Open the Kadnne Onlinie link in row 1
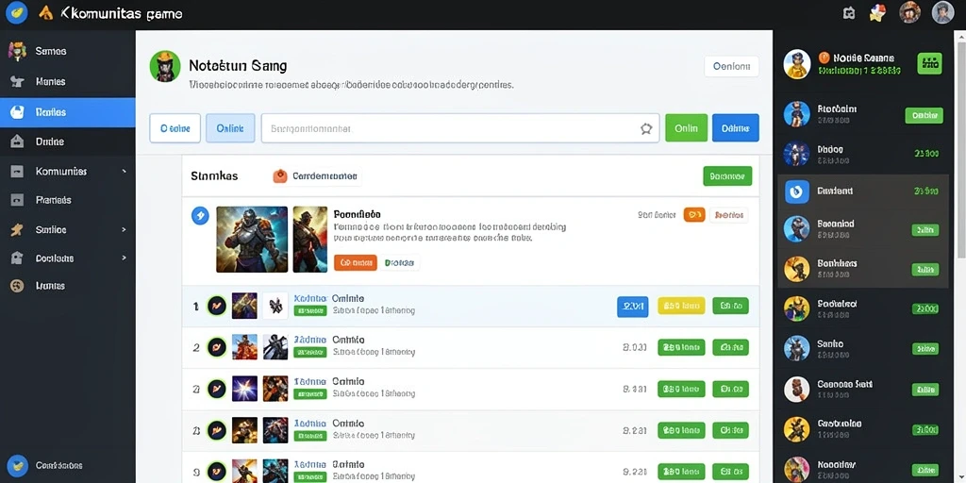Viewport: 966px width, 483px height. click(329, 298)
